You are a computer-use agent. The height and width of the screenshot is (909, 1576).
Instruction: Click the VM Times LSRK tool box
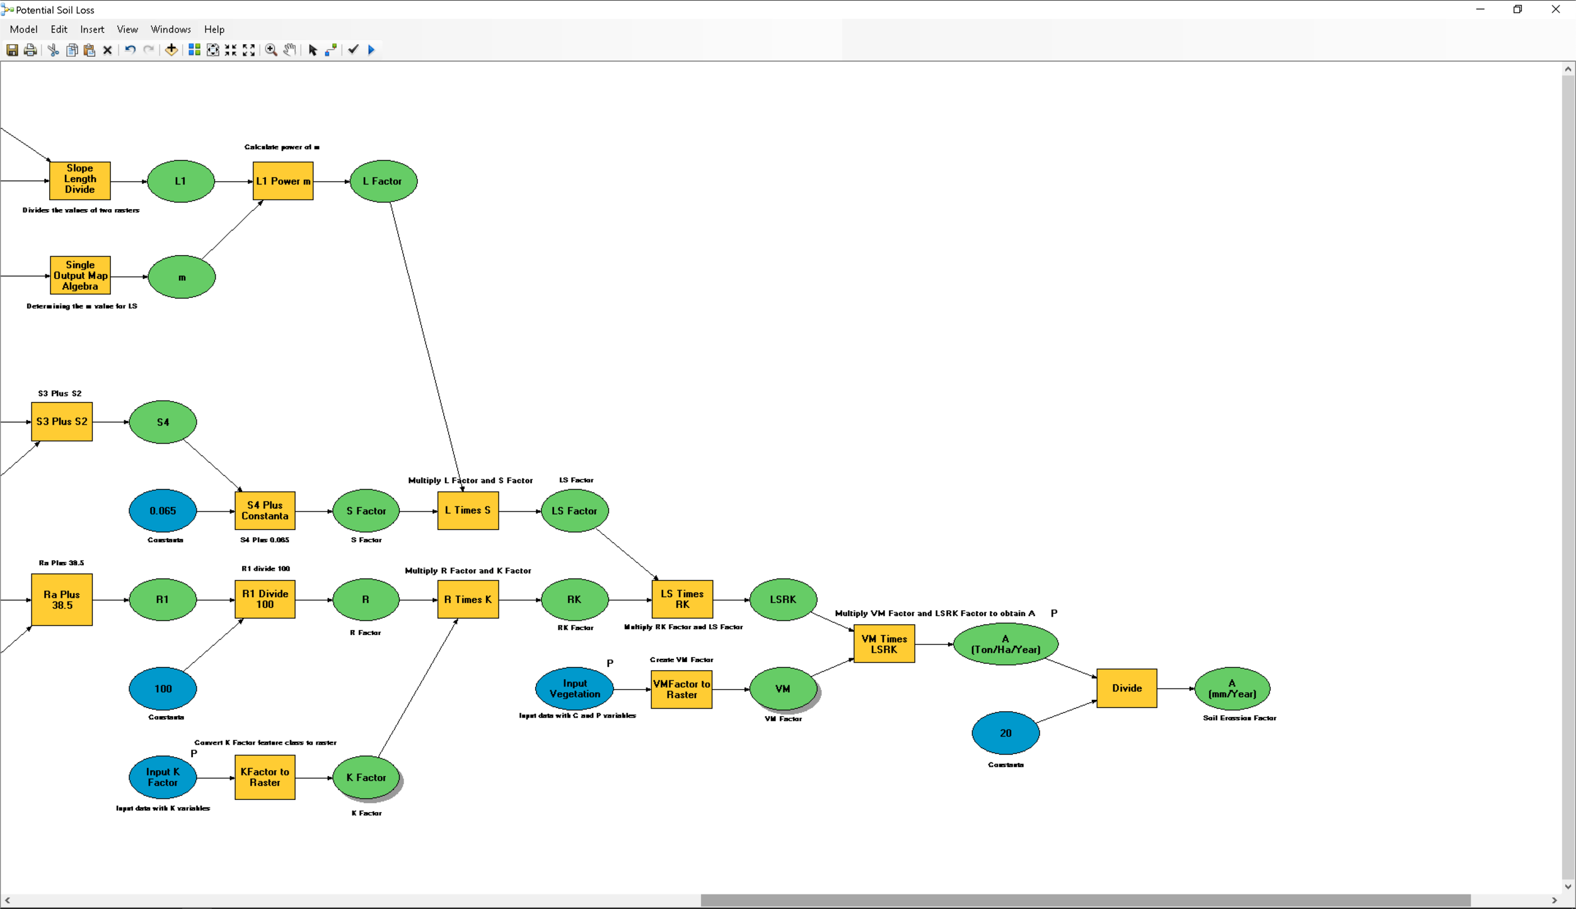point(884,644)
